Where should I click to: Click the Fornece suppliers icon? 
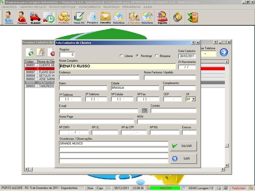[x=22, y=18]
